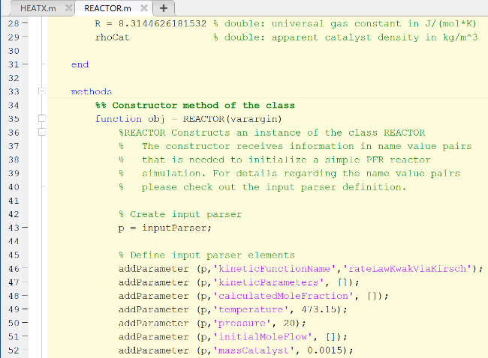Click 'REACTOR Constructs an instance' comment line
The height and width of the screenshot is (358, 488).
pyautogui.click(x=271, y=133)
